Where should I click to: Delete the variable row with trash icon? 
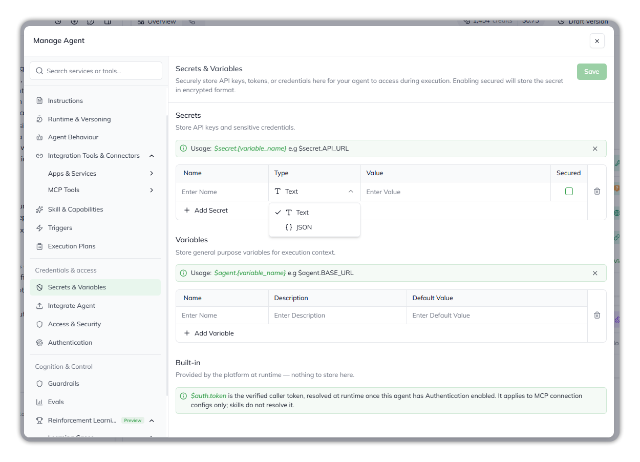tap(597, 315)
